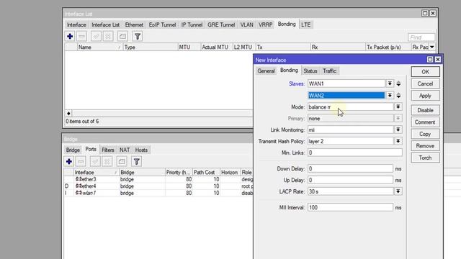Screen dimensions: 461x259
Task: Click Cancel in New Interface dialog
Action: [x=425, y=84]
